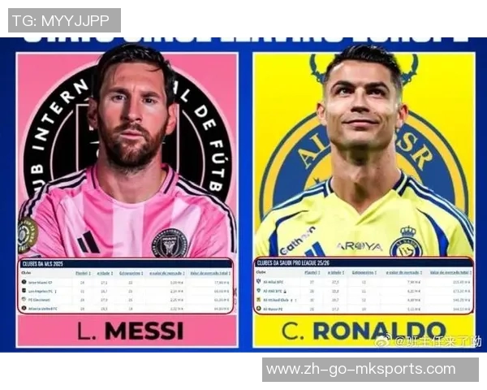Click the TG: MYYJJPP label
Image resolution: width=487 pixels, height=390 pixels.
click(65, 20)
